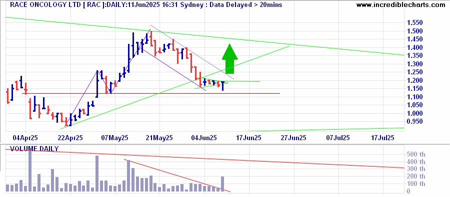Select the 1.100 price axis label
Image resolution: width=450 pixels, height=197 pixels.
(415, 97)
